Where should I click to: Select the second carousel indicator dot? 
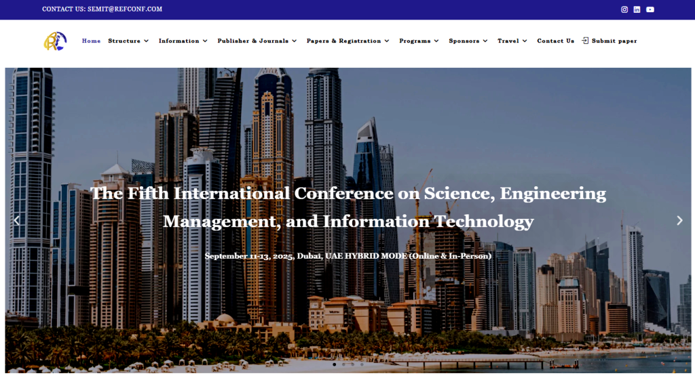343,364
